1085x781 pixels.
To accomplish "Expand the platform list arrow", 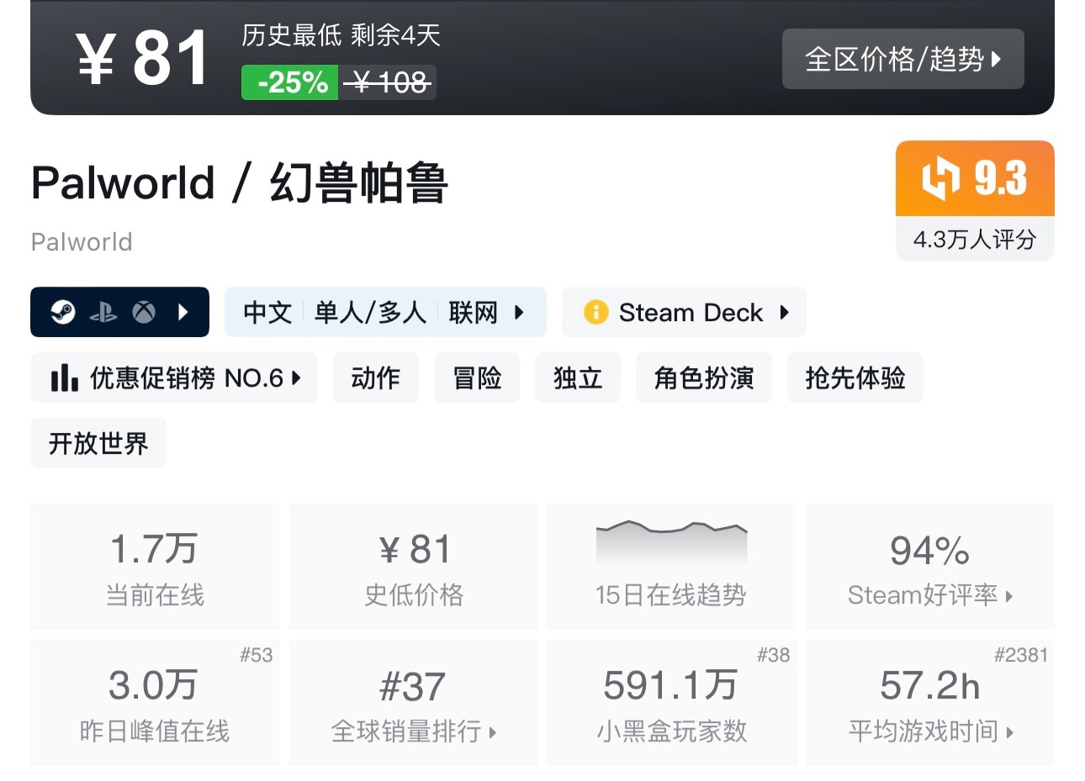I will coord(183,312).
